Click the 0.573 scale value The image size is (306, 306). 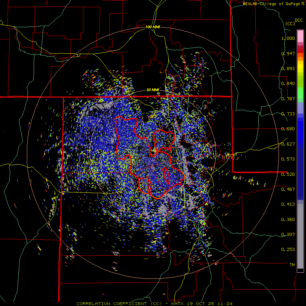pos(288,159)
